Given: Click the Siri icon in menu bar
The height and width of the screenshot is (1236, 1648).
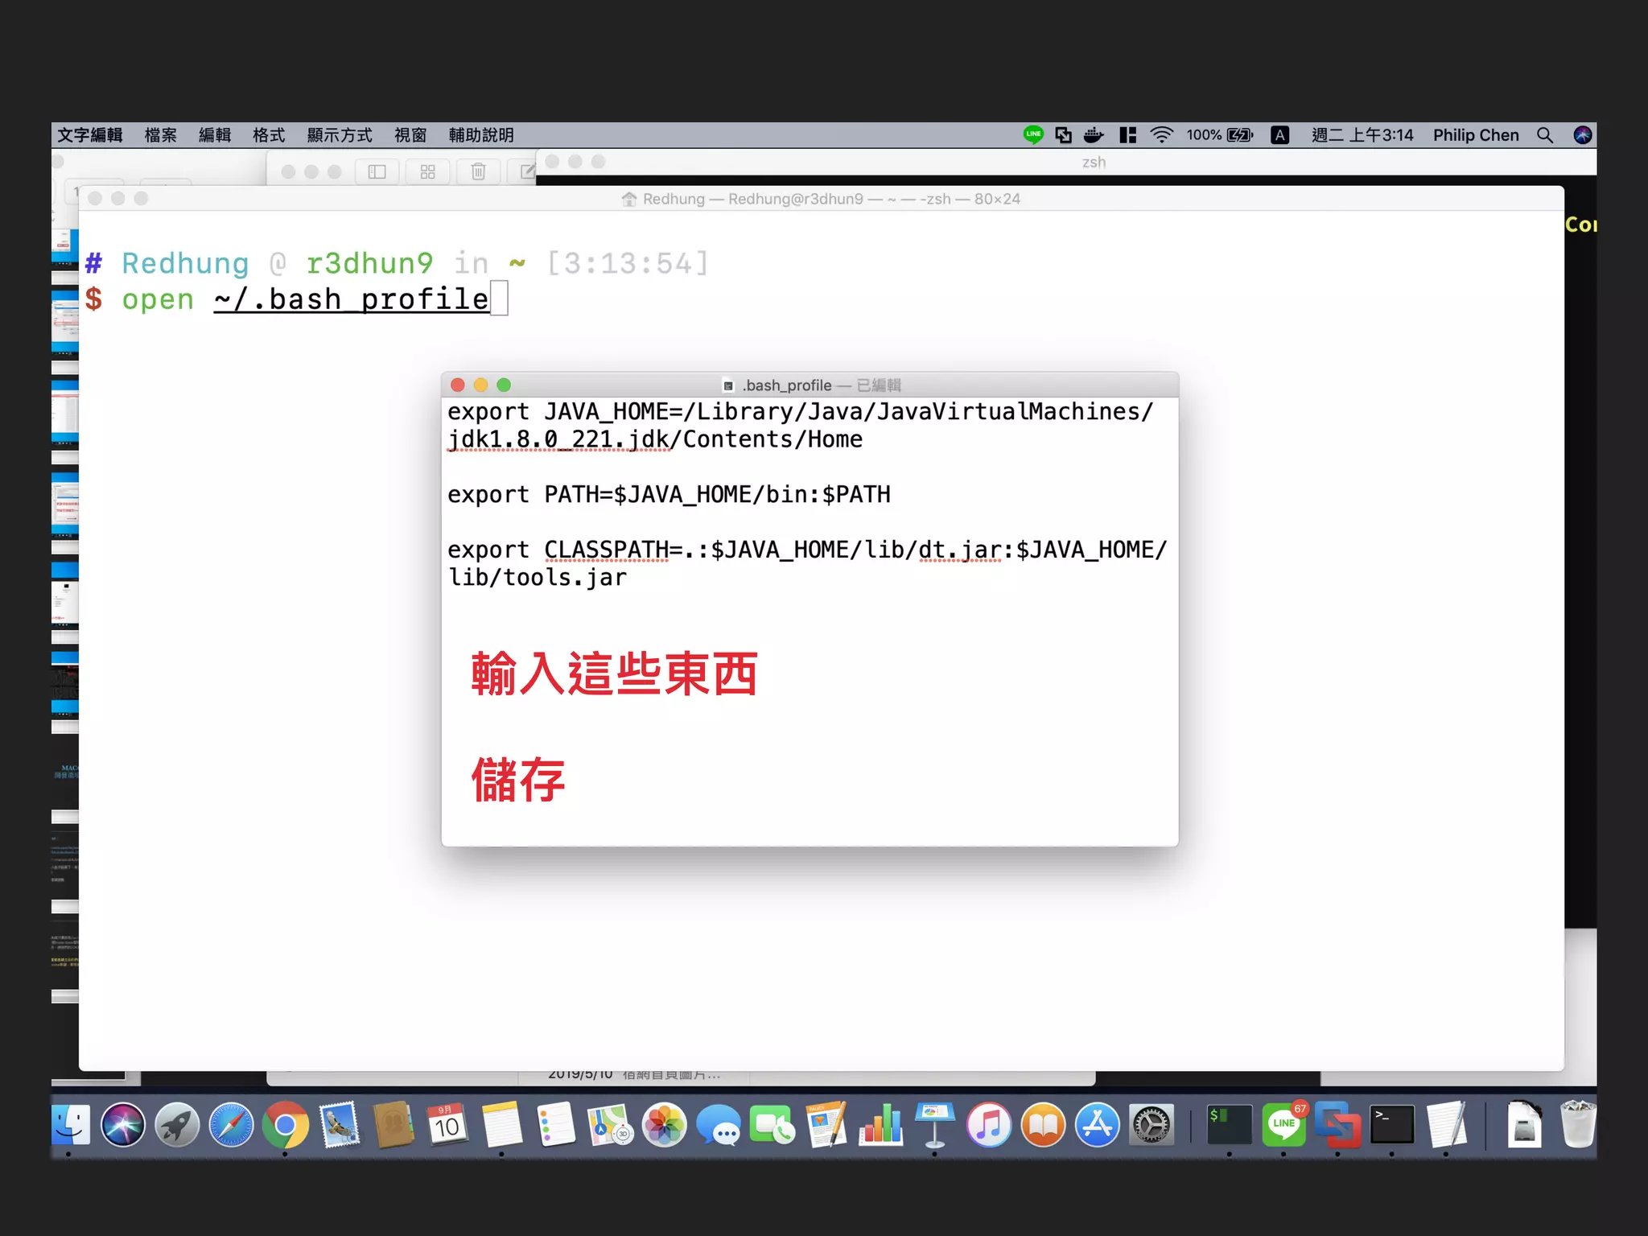Looking at the screenshot, I should 1582,135.
